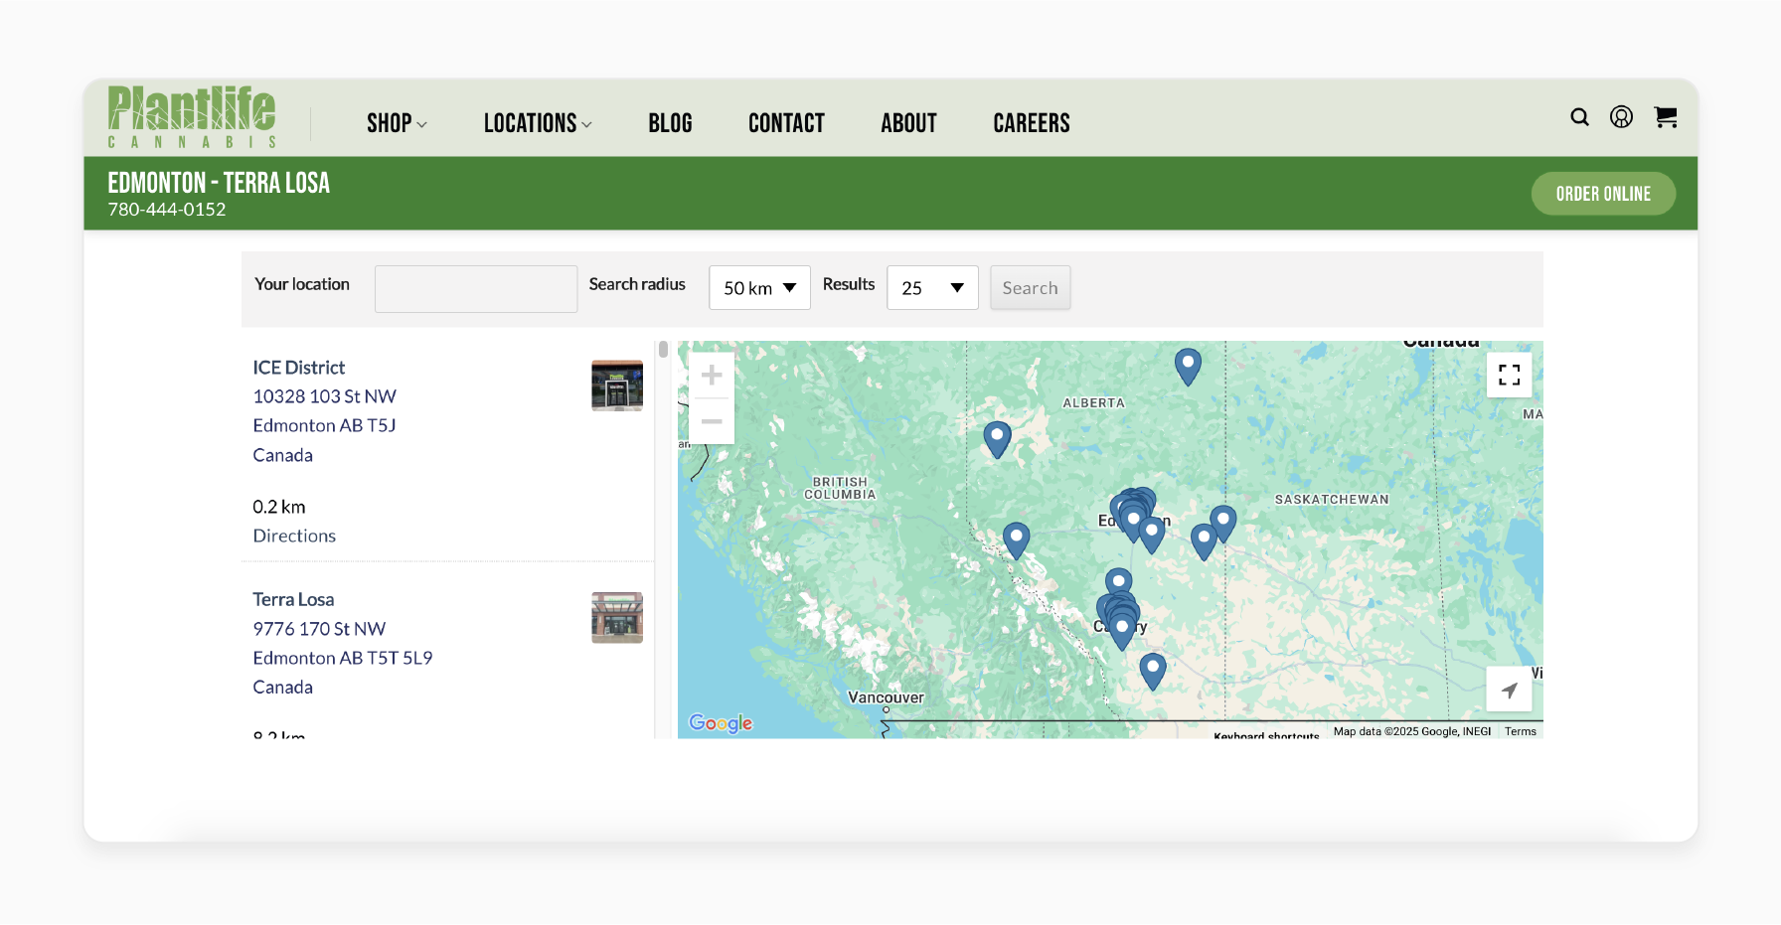Zoom out on the map

click(712, 421)
